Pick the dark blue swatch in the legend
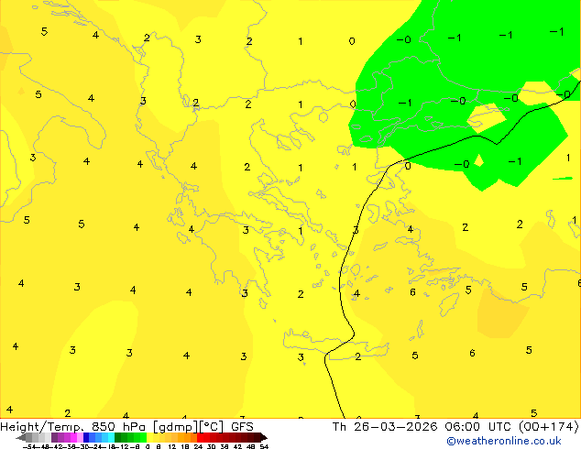This screenshot has width=581, height=449. (x=86, y=438)
